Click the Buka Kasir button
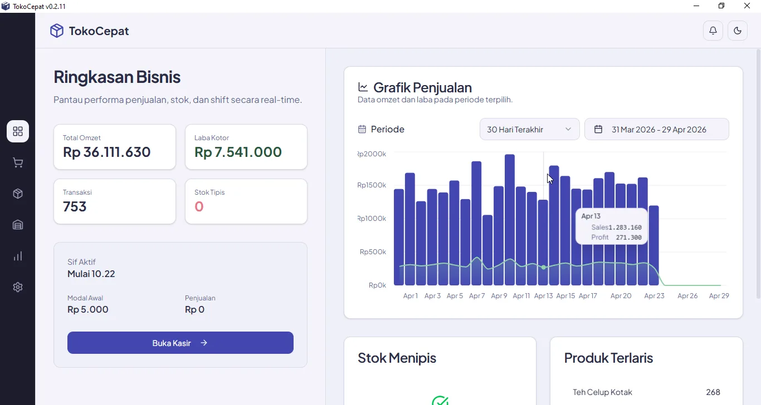 pyautogui.click(x=181, y=343)
